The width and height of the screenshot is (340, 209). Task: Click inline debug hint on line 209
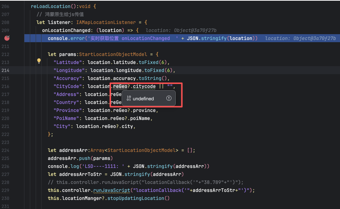181,31
